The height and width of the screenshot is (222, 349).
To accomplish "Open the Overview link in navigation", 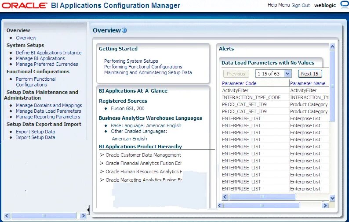I will coord(26,38).
